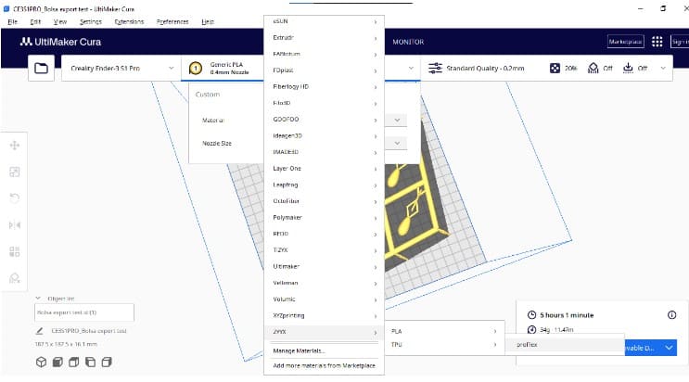The height and width of the screenshot is (382, 689).
Task: Open the apps grid icon
Action: click(657, 42)
